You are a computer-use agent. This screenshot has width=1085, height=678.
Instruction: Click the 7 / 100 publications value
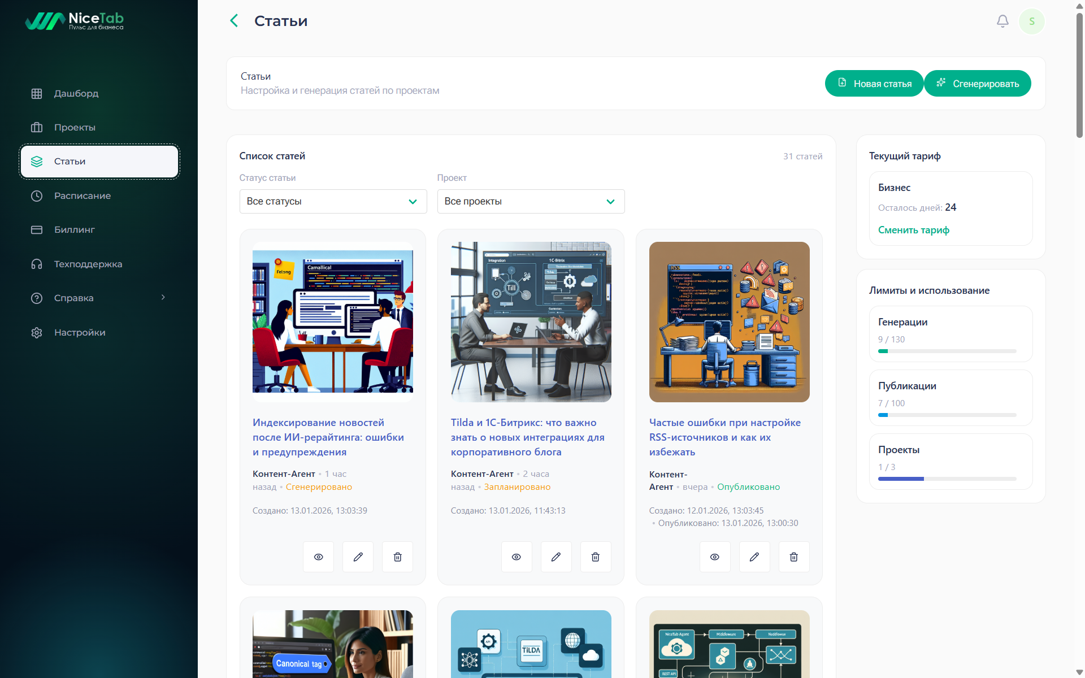[x=891, y=403]
